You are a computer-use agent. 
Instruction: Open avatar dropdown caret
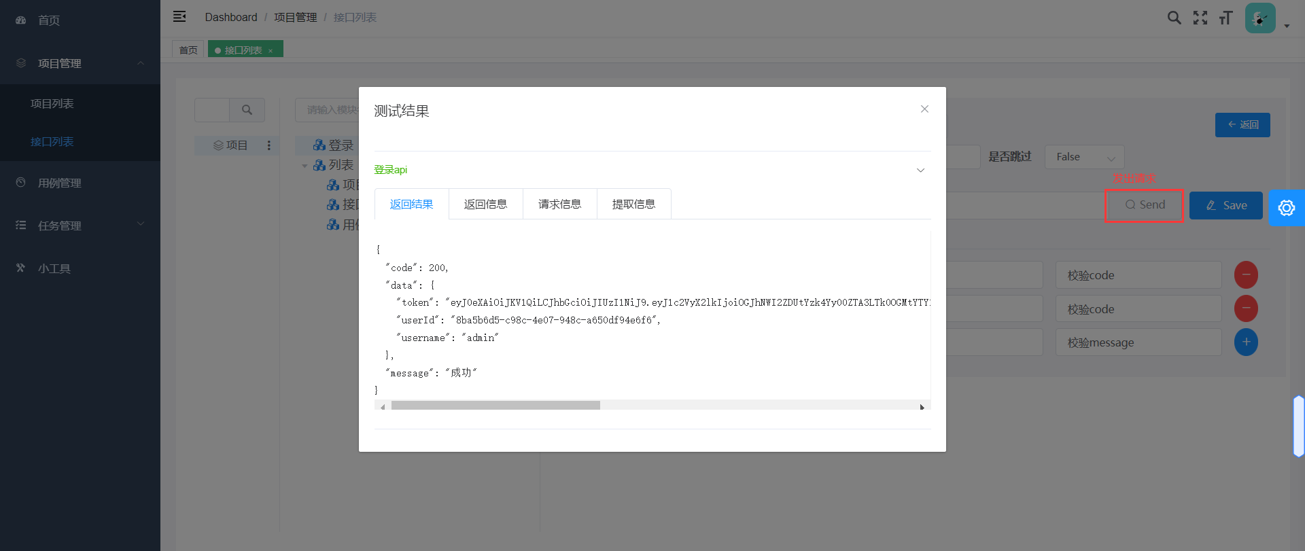tap(1287, 26)
